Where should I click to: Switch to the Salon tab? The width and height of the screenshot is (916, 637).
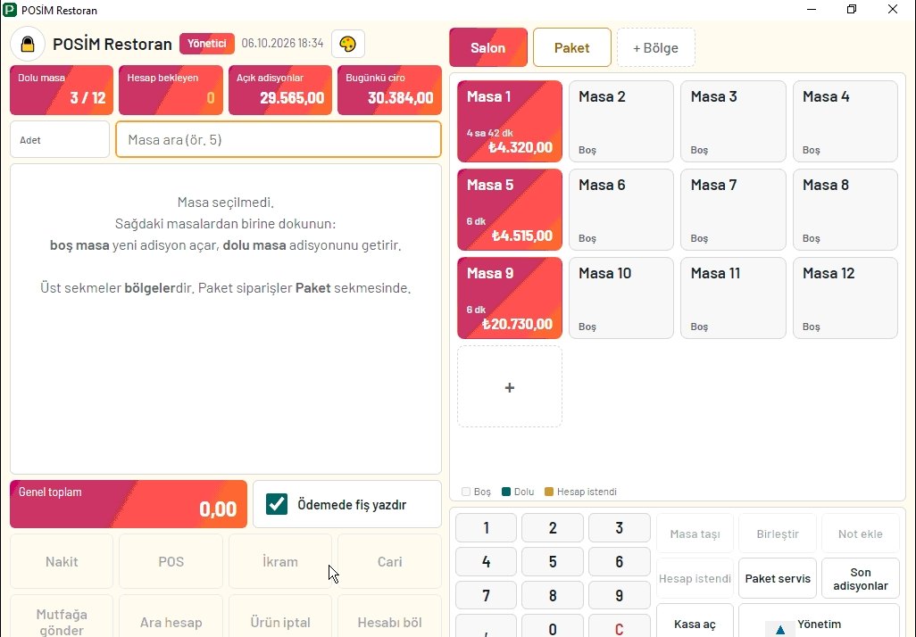(x=488, y=47)
